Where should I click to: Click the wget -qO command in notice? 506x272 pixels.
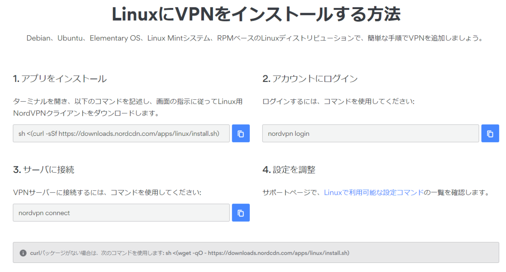coord(257,253)
